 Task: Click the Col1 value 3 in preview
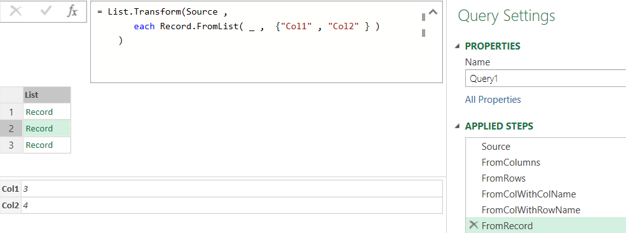pyautogui.click(x=25, y=189)
